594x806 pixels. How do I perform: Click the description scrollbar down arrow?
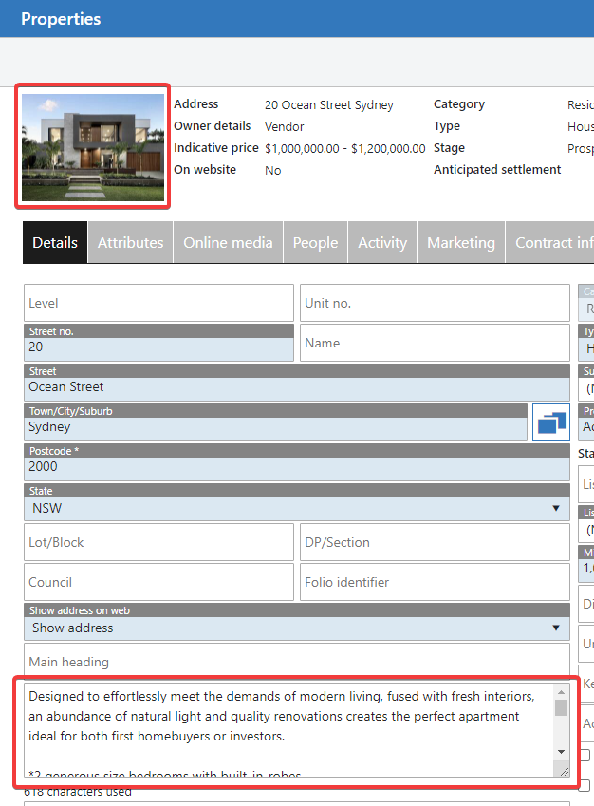[x=561, y=752]
